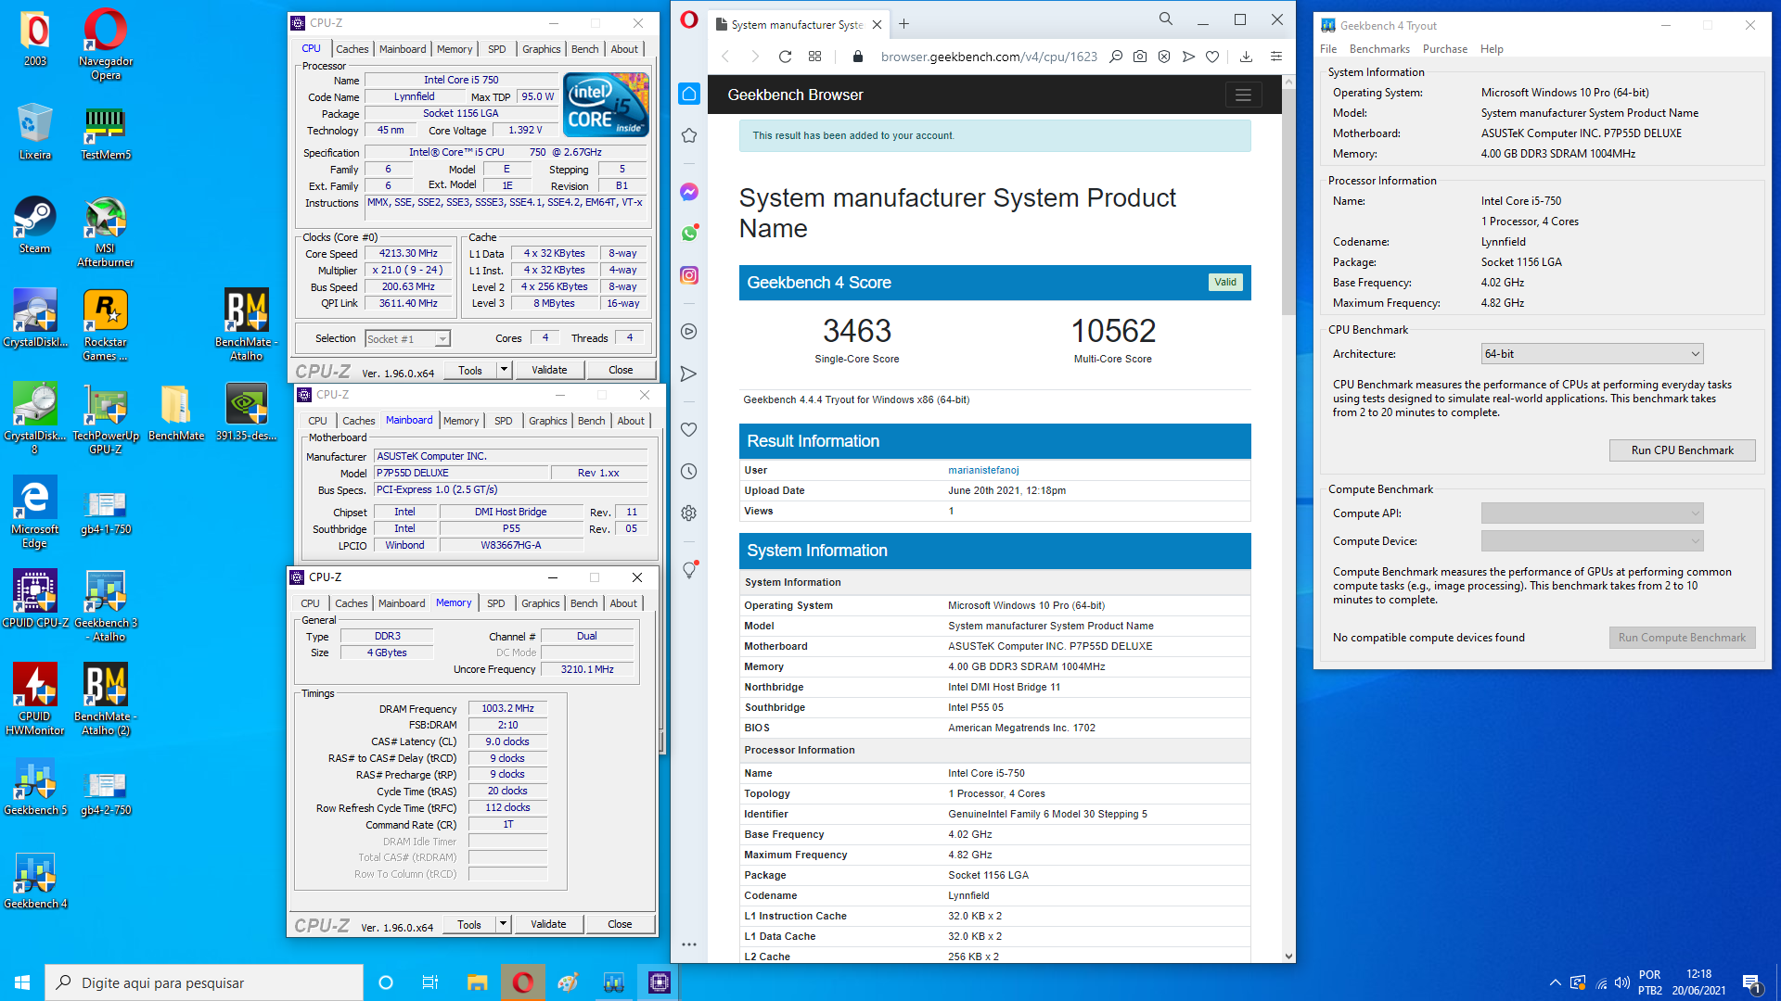The width and height of the screenshot is (1781, 1001).
Task: Open user marianistefanoj link
Action: 983,470
